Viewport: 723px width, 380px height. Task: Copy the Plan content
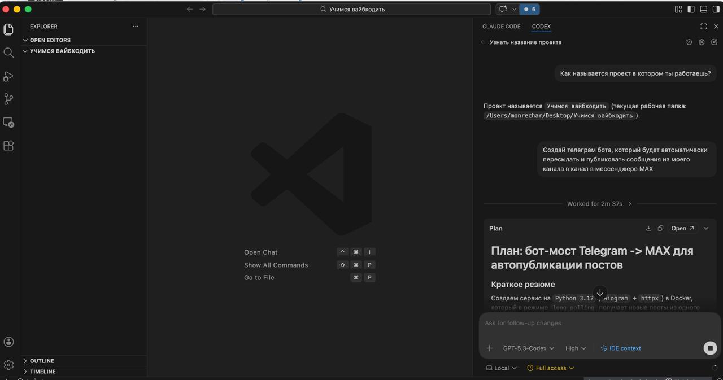tap(660, 228)
